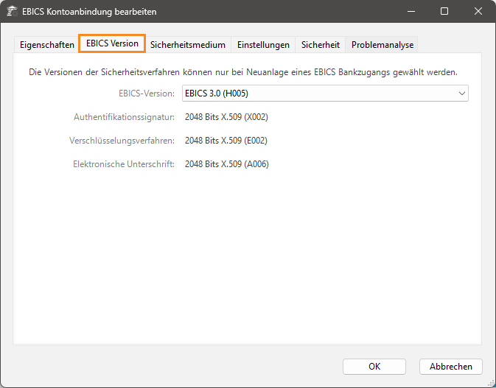
Task: Click the EBICS 3.0 (H005) combo box text
Action: 221,94
